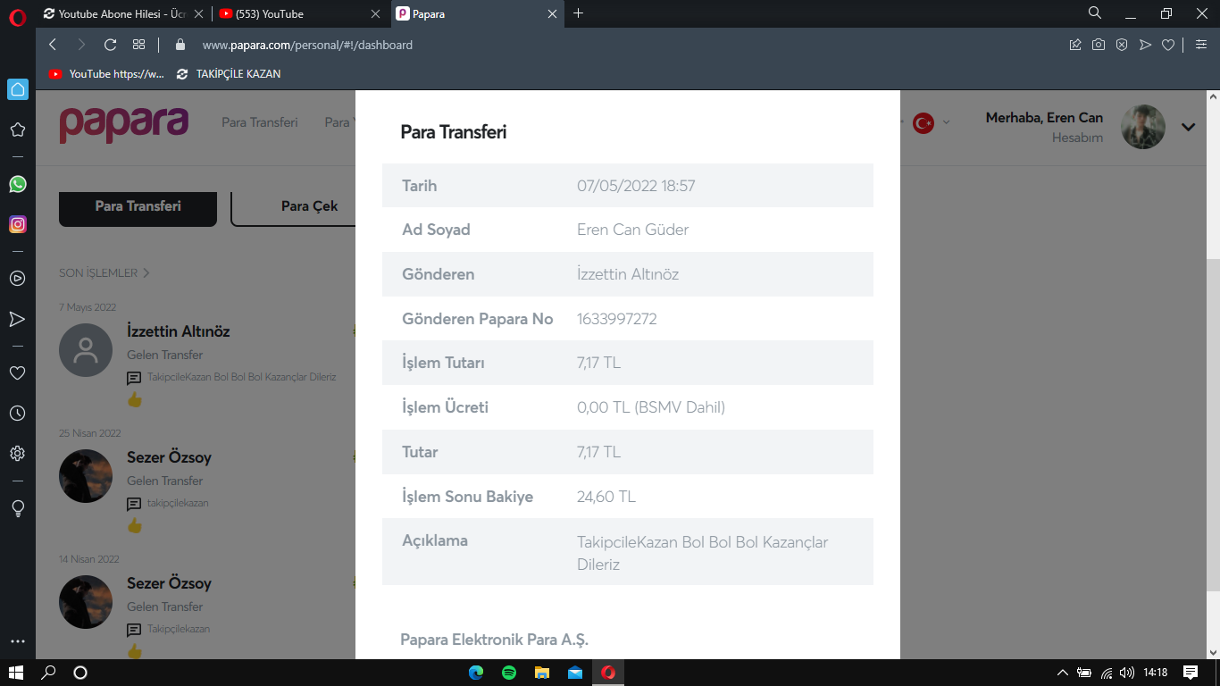Go back to the previous page
1220x686 pixels.
53,45
